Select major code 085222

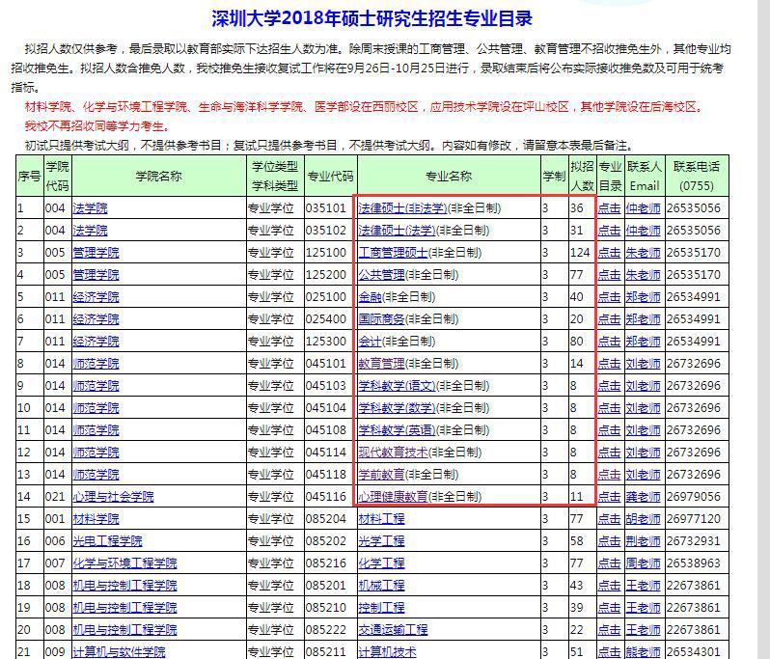[326, 629]
